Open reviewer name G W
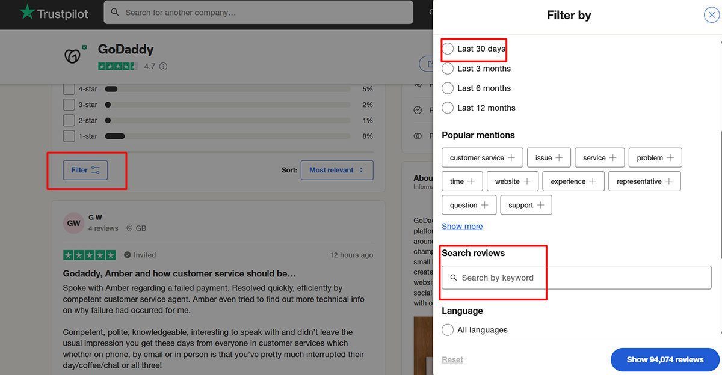The image size is (722, 375). point(95,217)
